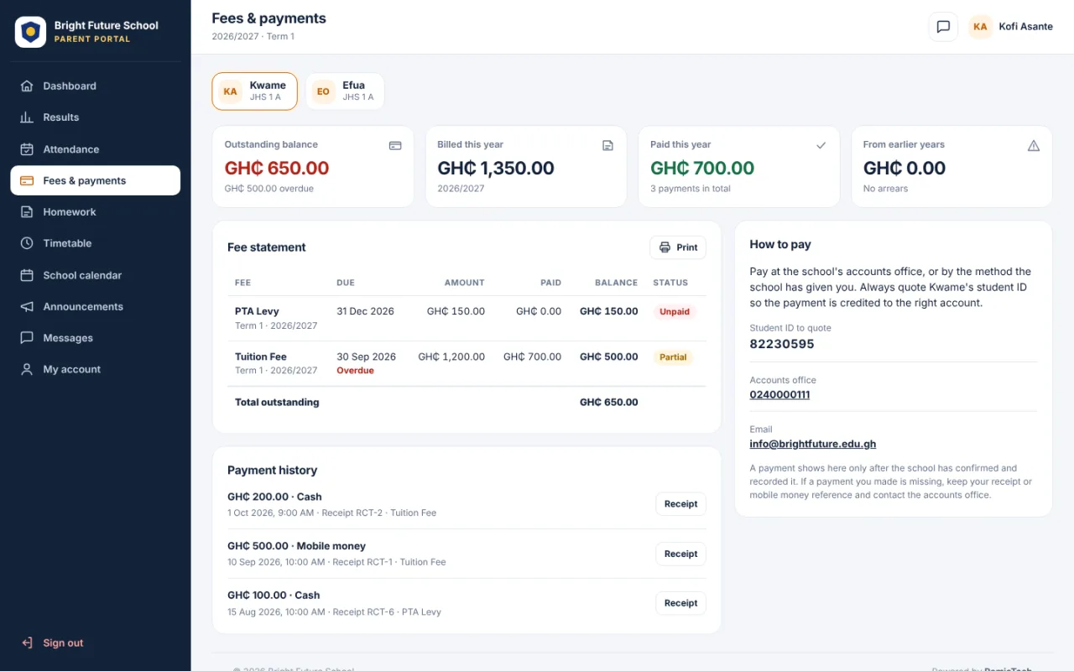Click the Homework document icon
Viewport: 1074px width, 671px height.
pyautogui.click(x=27, y=212)
